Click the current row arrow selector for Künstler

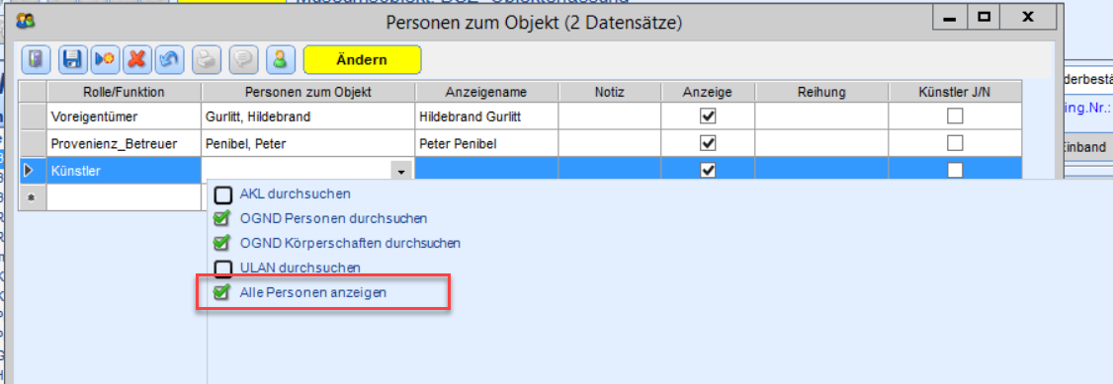32,171
